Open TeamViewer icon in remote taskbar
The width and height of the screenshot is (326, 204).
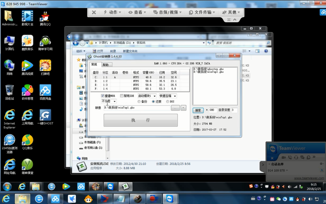[x=110, y=187]
